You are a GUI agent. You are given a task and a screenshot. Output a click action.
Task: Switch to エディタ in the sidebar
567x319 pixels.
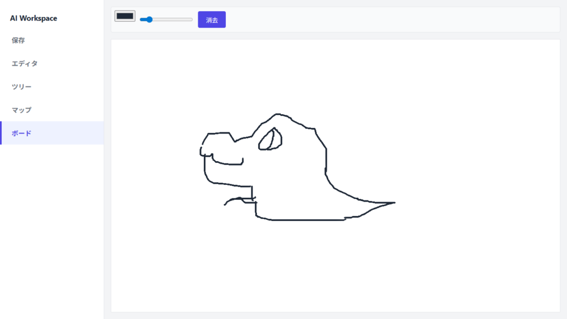25,64
